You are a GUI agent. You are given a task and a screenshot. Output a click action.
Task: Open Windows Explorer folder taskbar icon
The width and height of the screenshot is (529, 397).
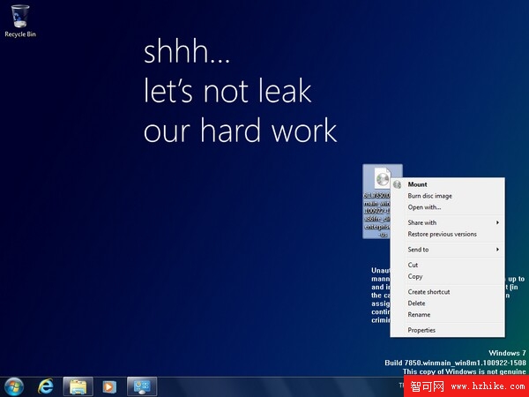tap(78, 387)
